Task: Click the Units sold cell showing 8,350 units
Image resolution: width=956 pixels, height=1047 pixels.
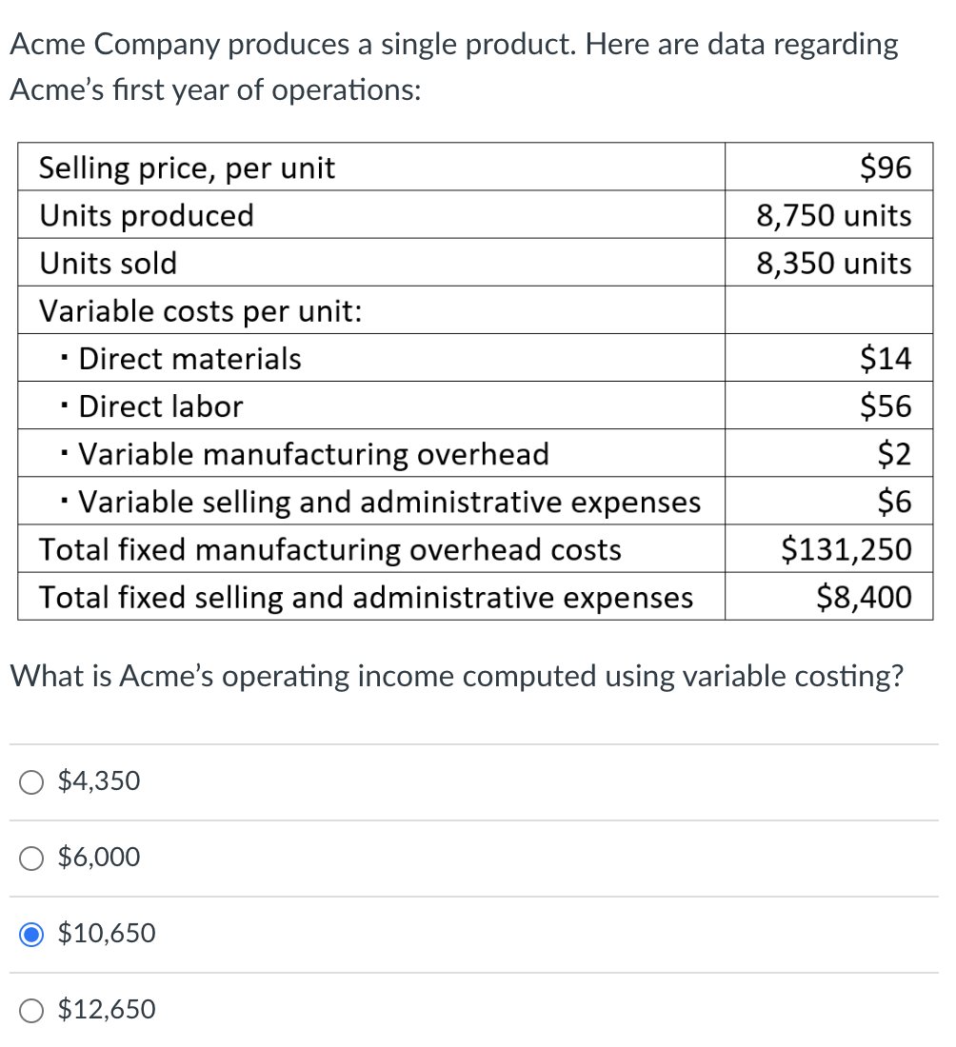Action: coord(832,263)
